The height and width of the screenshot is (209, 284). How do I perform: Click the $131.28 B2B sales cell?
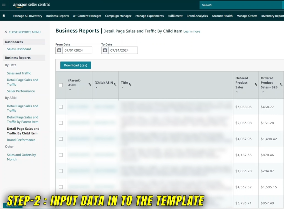(267, 123)
